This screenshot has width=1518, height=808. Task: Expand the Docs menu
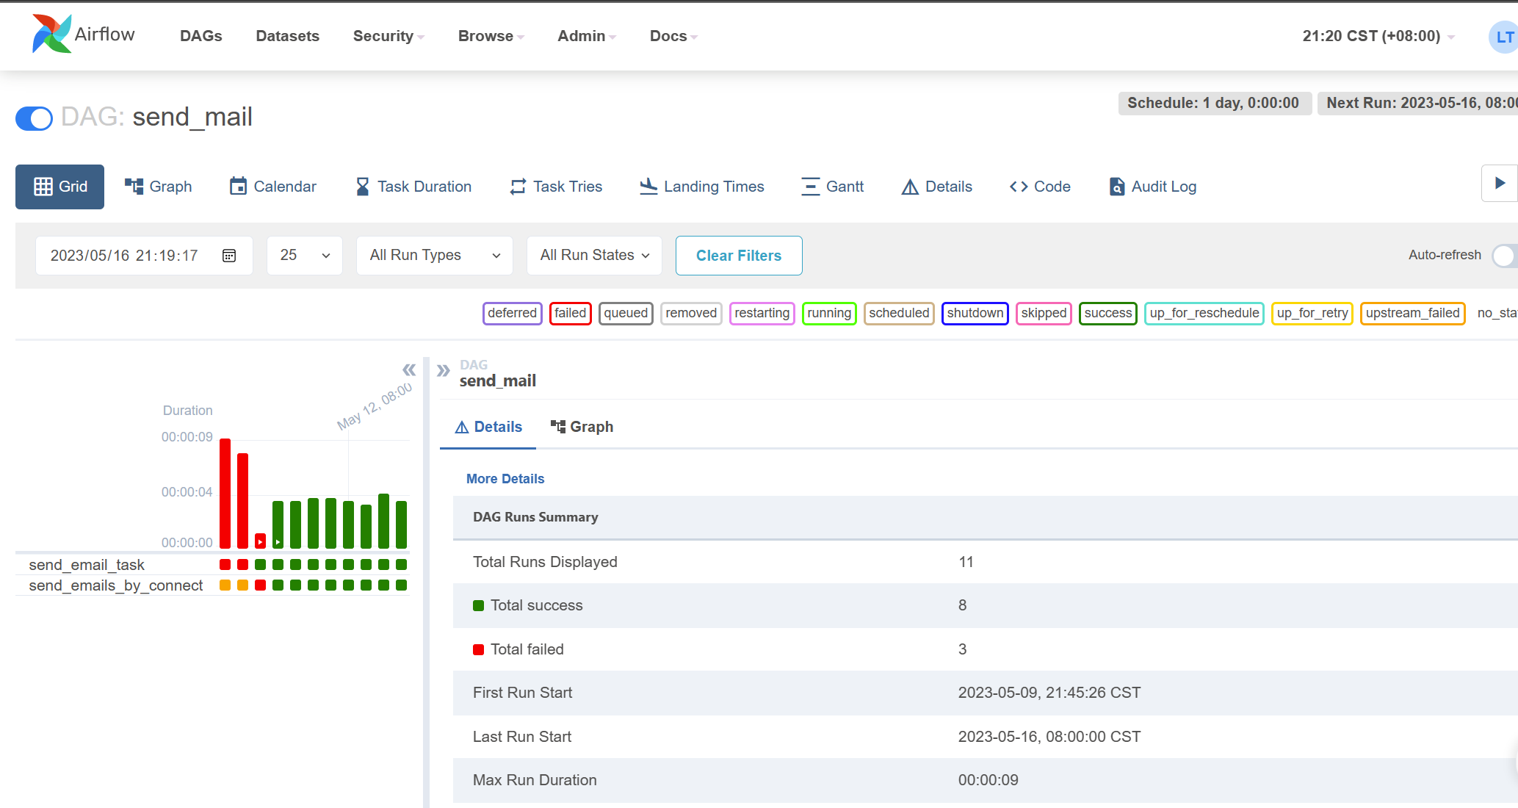coord(673,36)
